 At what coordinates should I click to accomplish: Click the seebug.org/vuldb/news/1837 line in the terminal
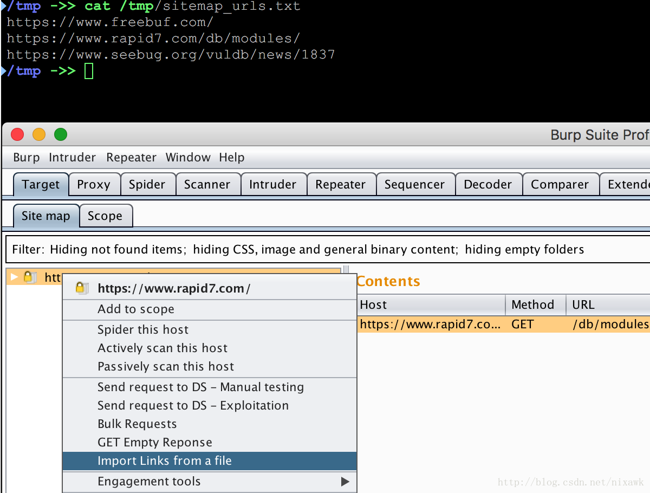(171, 55)
